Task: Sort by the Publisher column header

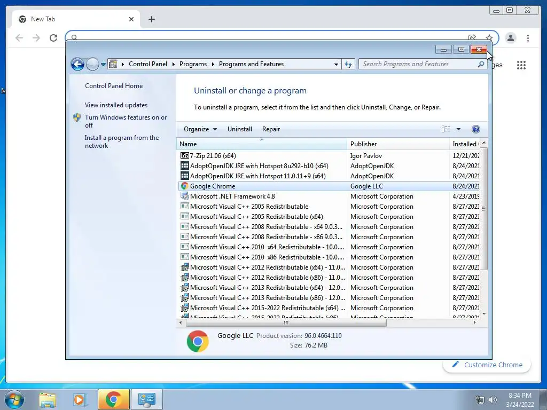Action: (x=398, y=144)
